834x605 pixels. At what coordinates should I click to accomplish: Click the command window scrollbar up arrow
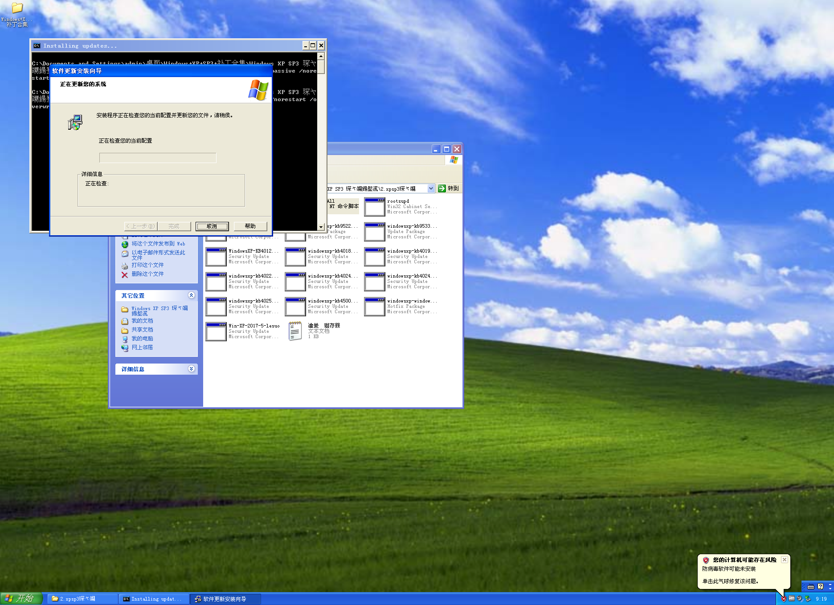tap(321, 56)
